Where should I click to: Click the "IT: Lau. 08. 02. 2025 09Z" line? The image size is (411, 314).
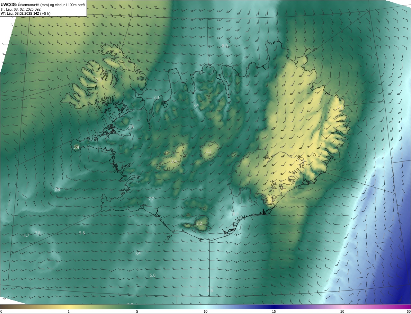click(20, 9)
